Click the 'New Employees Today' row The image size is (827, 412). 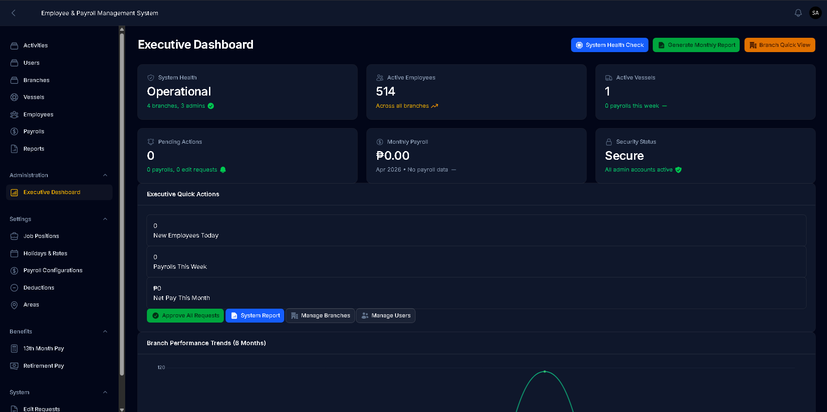point(476,231)
